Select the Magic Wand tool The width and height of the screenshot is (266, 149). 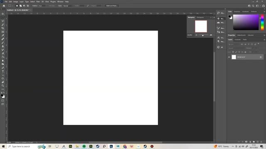pos(3,24)
